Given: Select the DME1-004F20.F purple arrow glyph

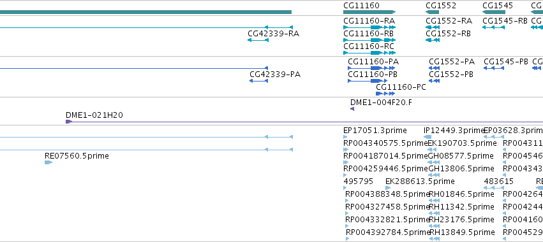Looking at the screenshot, I should 352,109.
